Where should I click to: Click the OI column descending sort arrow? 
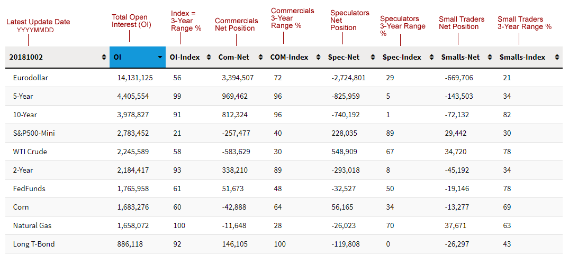160,57
